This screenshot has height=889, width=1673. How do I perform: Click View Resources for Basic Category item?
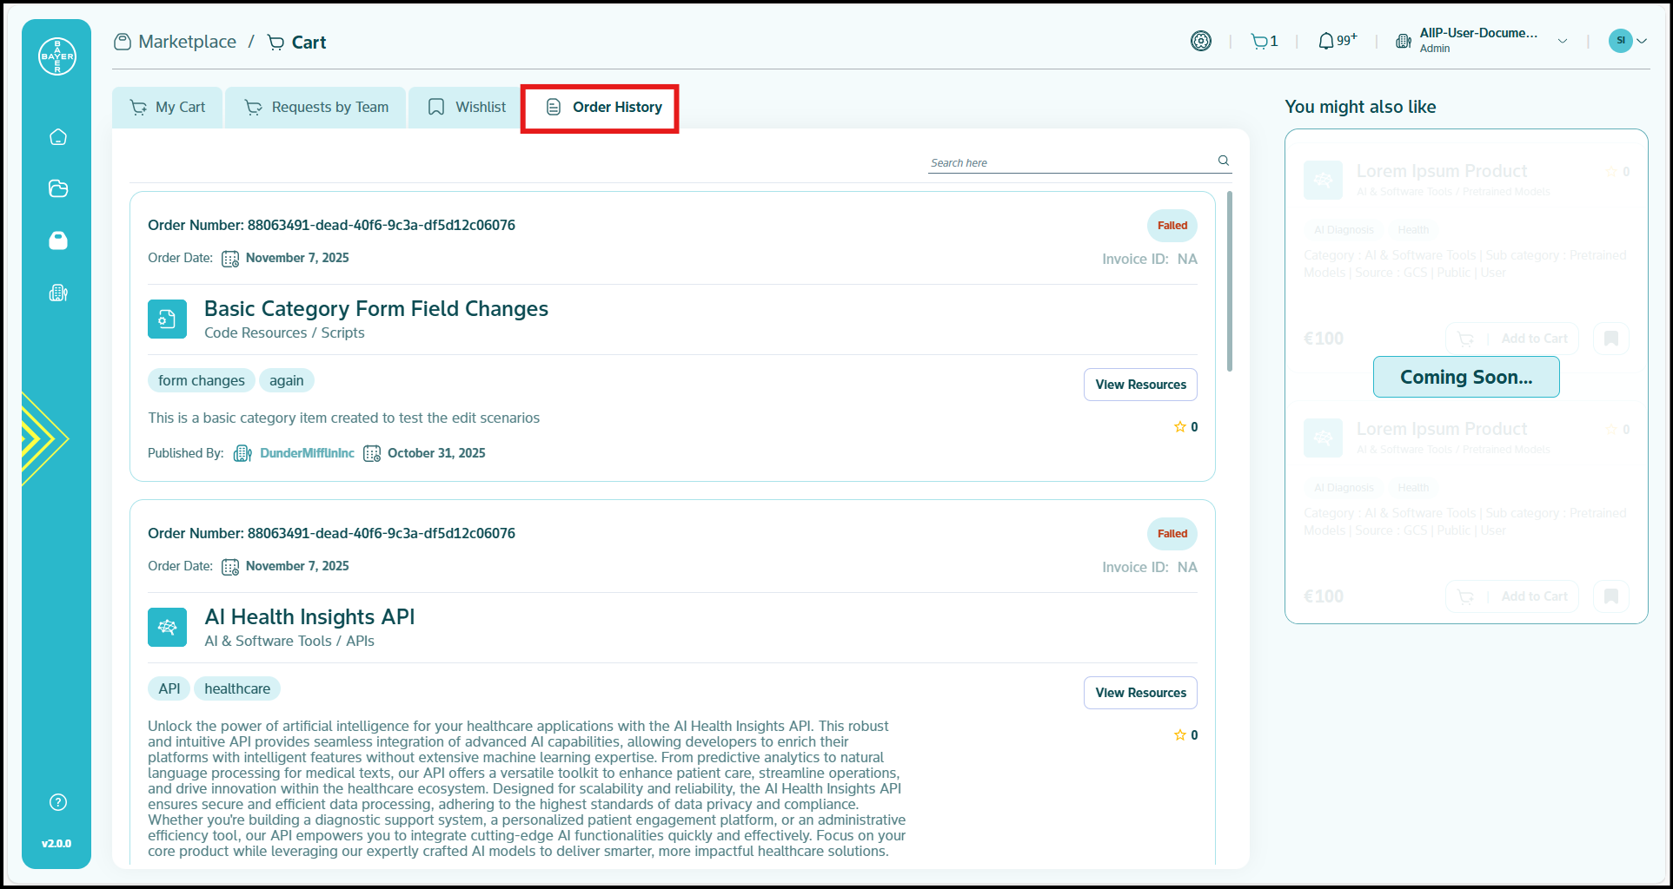pos(1140,385)
